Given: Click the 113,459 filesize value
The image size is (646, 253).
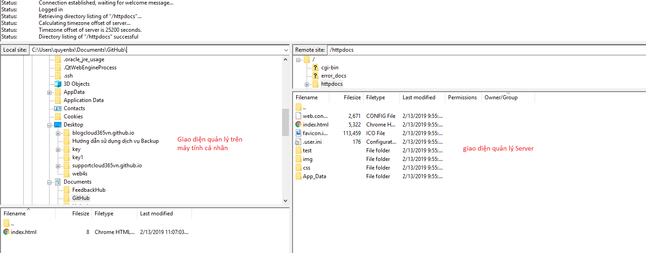Looking at the screenshot, I should click(352, 133).
